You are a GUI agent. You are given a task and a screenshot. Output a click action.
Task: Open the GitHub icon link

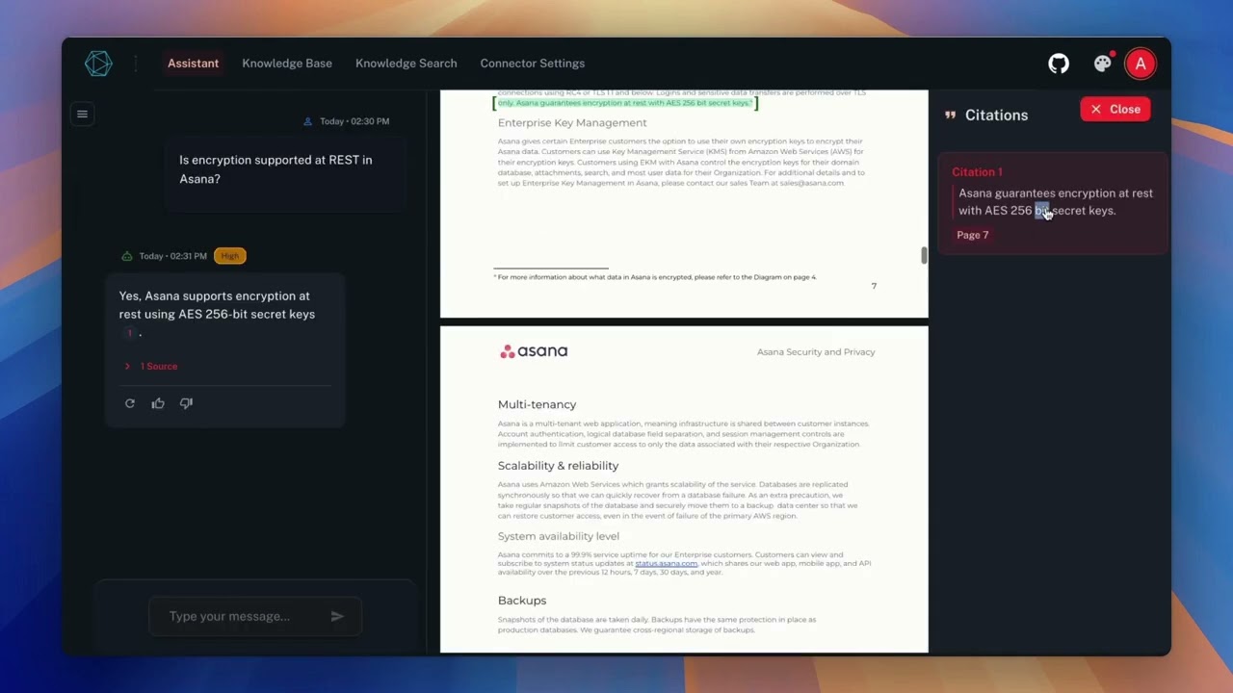point(1059,64)
